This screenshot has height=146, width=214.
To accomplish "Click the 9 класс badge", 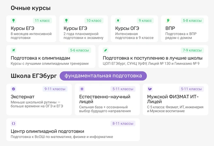I will point(145,21).
